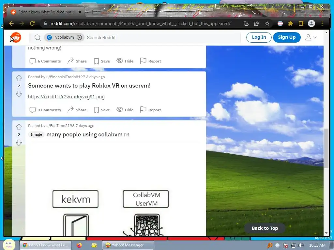Click the network tray icon

[x=293, y=245]
